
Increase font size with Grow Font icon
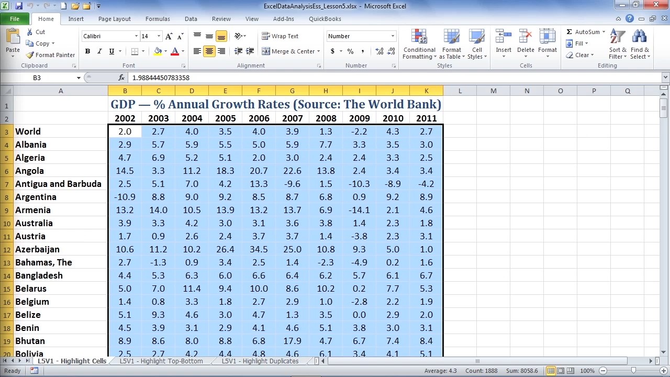click(169, 36)
